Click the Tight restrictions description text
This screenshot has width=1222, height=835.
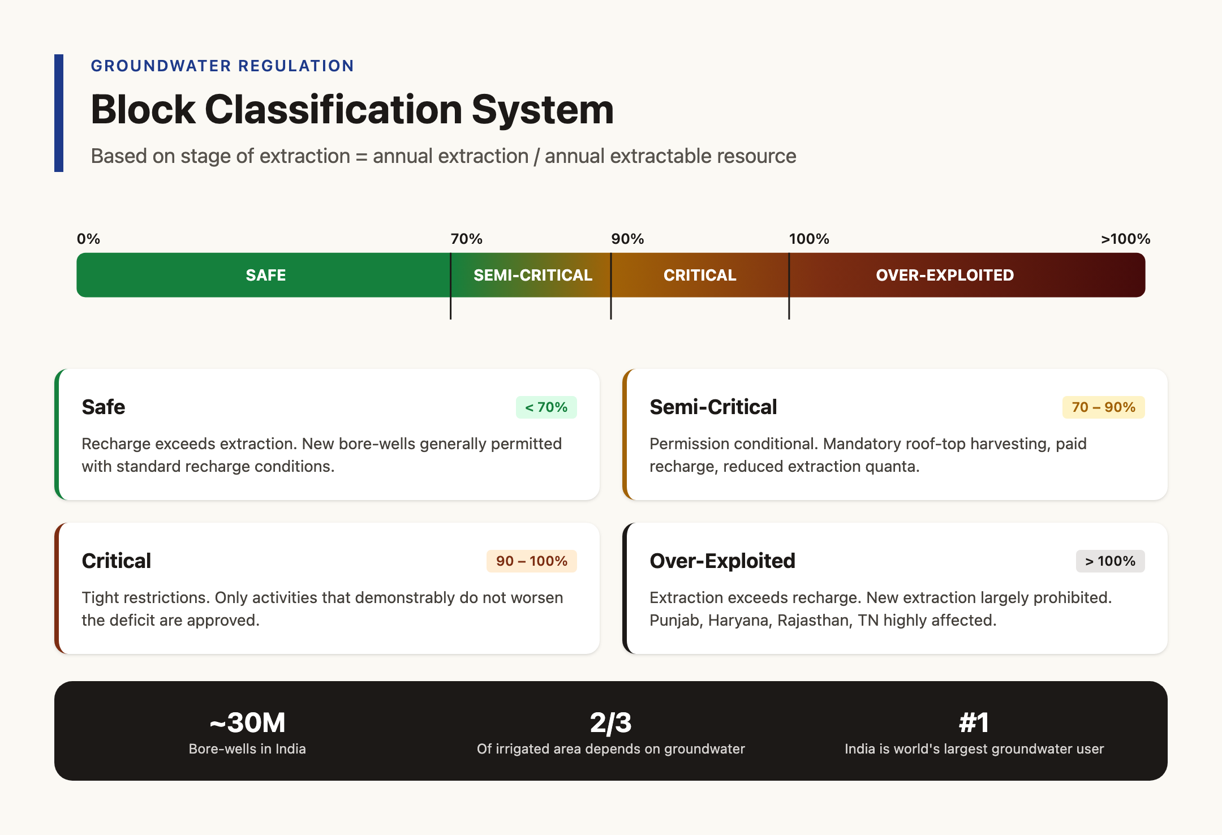pyautogui.click(x=322, y=609)
